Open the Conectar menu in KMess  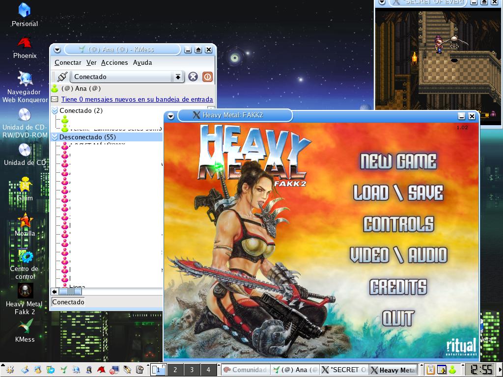68,62
